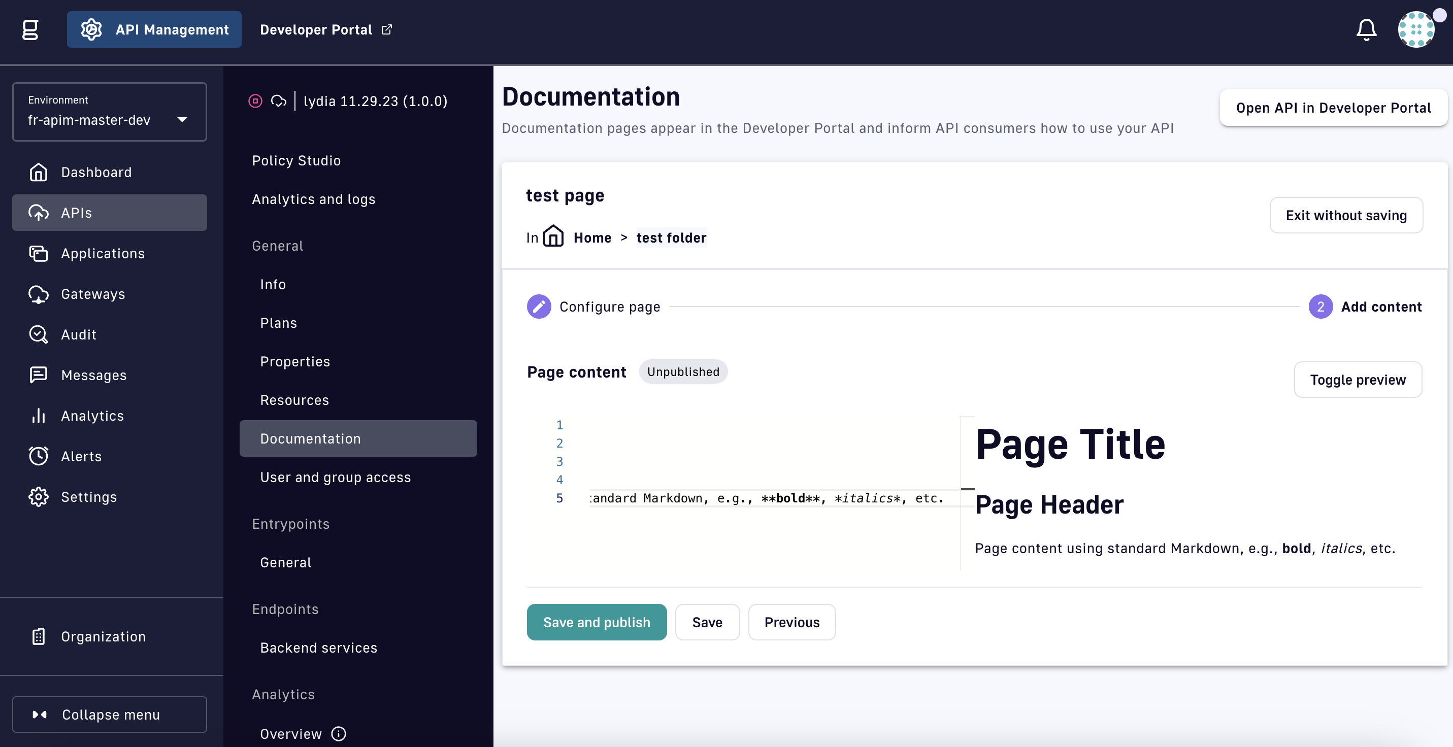Open the user avatar menu
This screenshot has height=747, width=1453.
[x=1415, y=29]
